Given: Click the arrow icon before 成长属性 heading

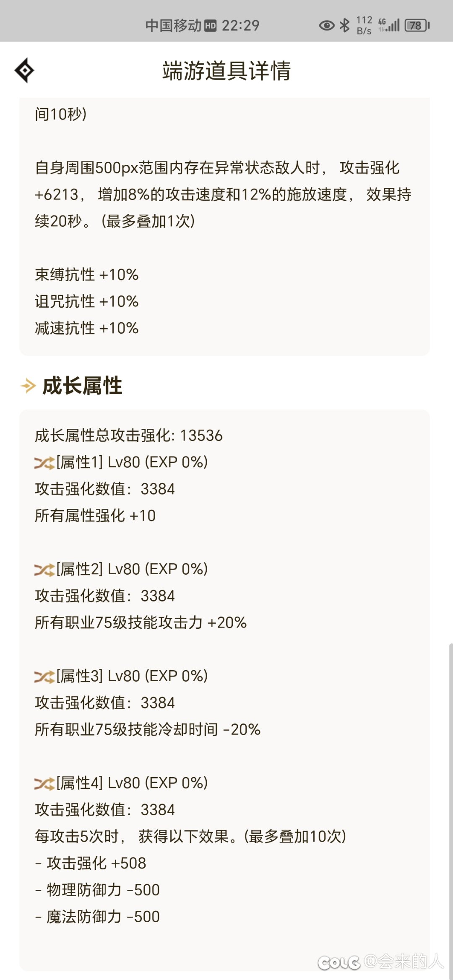Looking at the screenshot, I should pyautogui.click(x=28, y=386).
